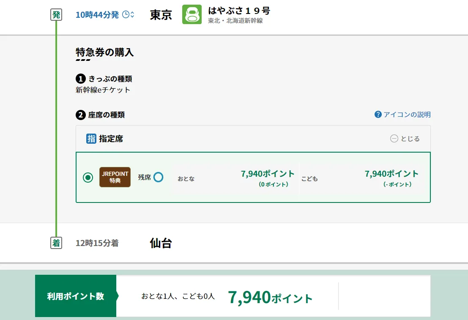Click the きっぷの種類 step label
The height and width of the screenshot is (320, 468).
coord(110,79)
